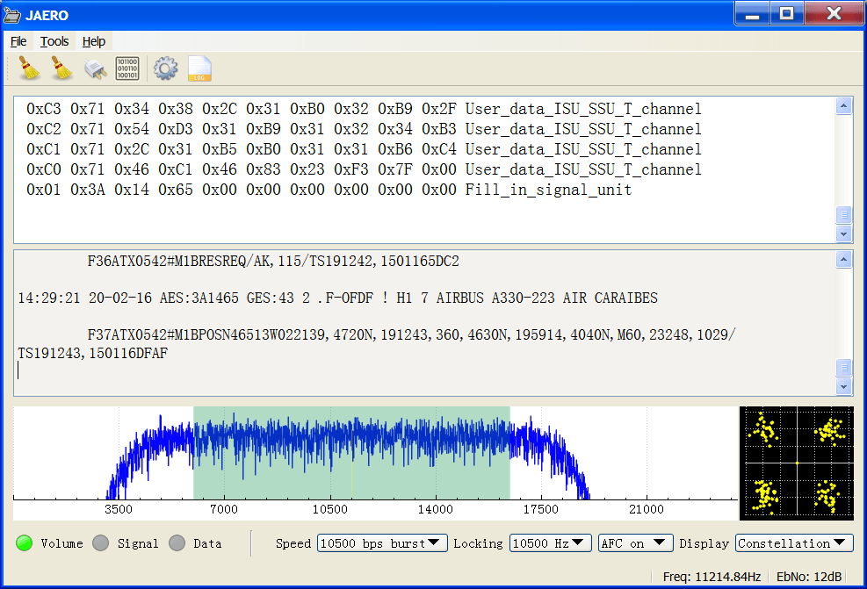
Task: Open settings via the gear icon
Action: [x=166, y=68]
